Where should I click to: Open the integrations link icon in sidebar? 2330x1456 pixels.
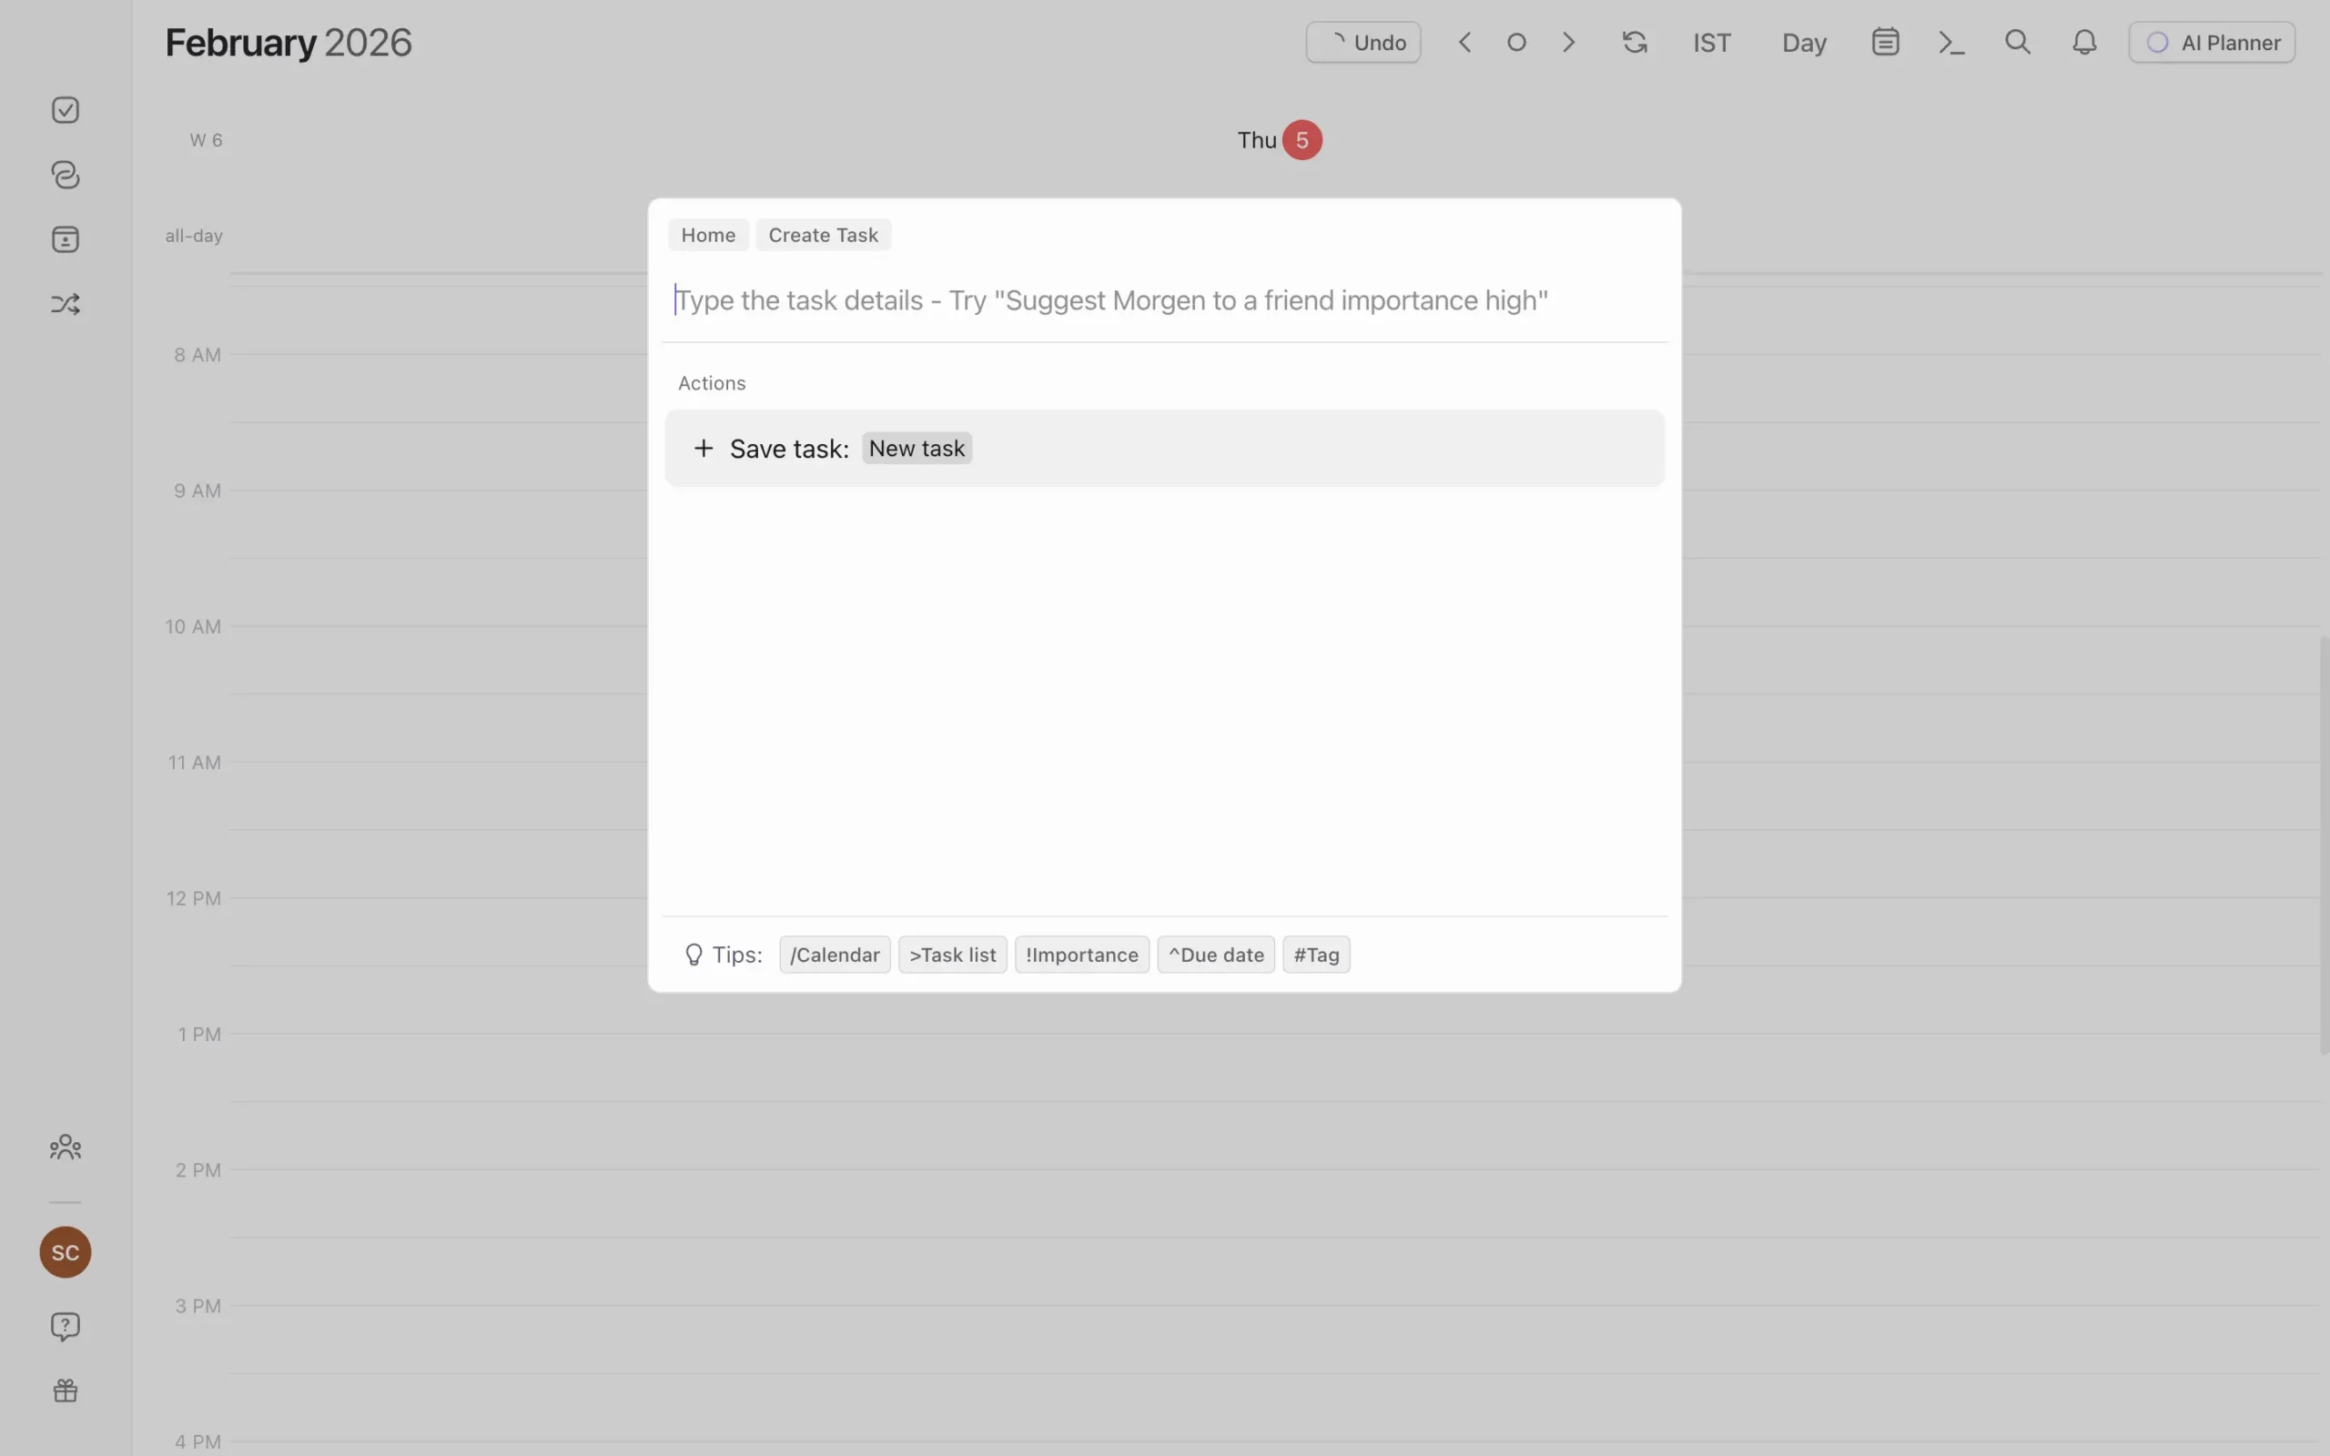click(65, 176)
